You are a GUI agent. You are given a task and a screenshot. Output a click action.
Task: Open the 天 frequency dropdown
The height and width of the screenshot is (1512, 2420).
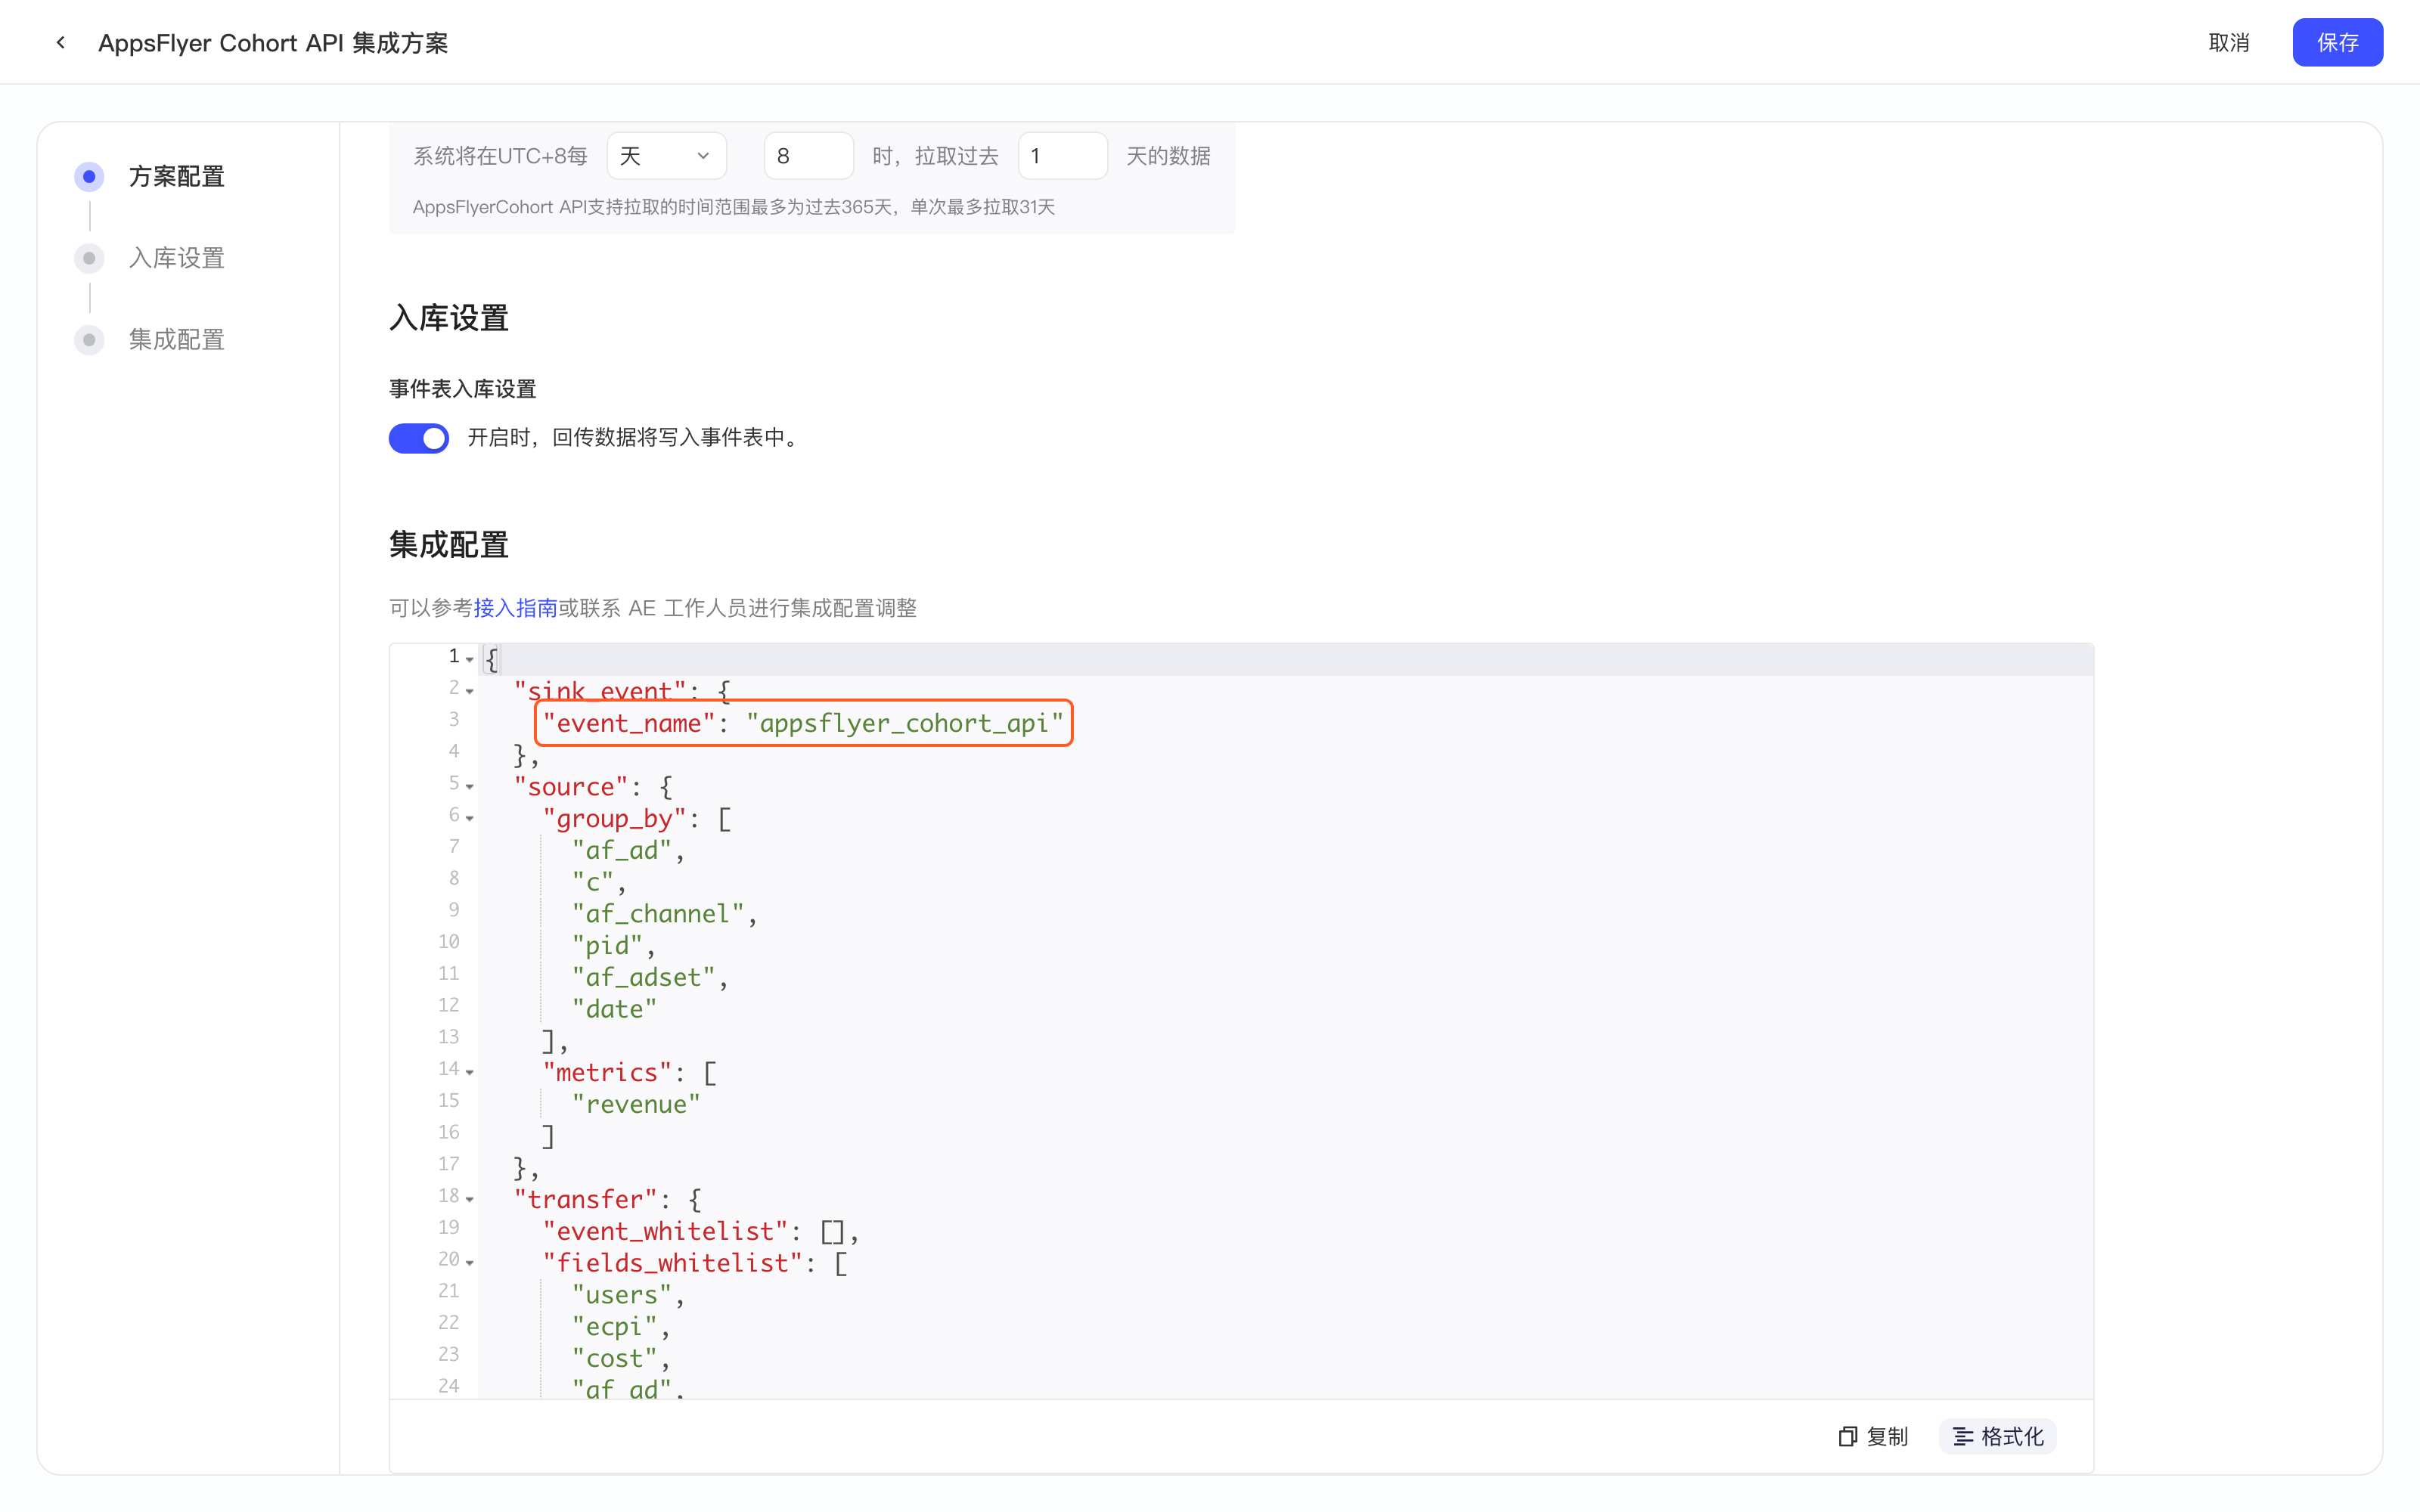click(x=666, y=156)
